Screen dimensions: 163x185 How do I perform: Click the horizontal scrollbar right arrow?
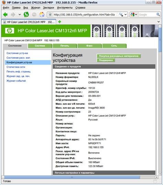click(x=156, y=177)
